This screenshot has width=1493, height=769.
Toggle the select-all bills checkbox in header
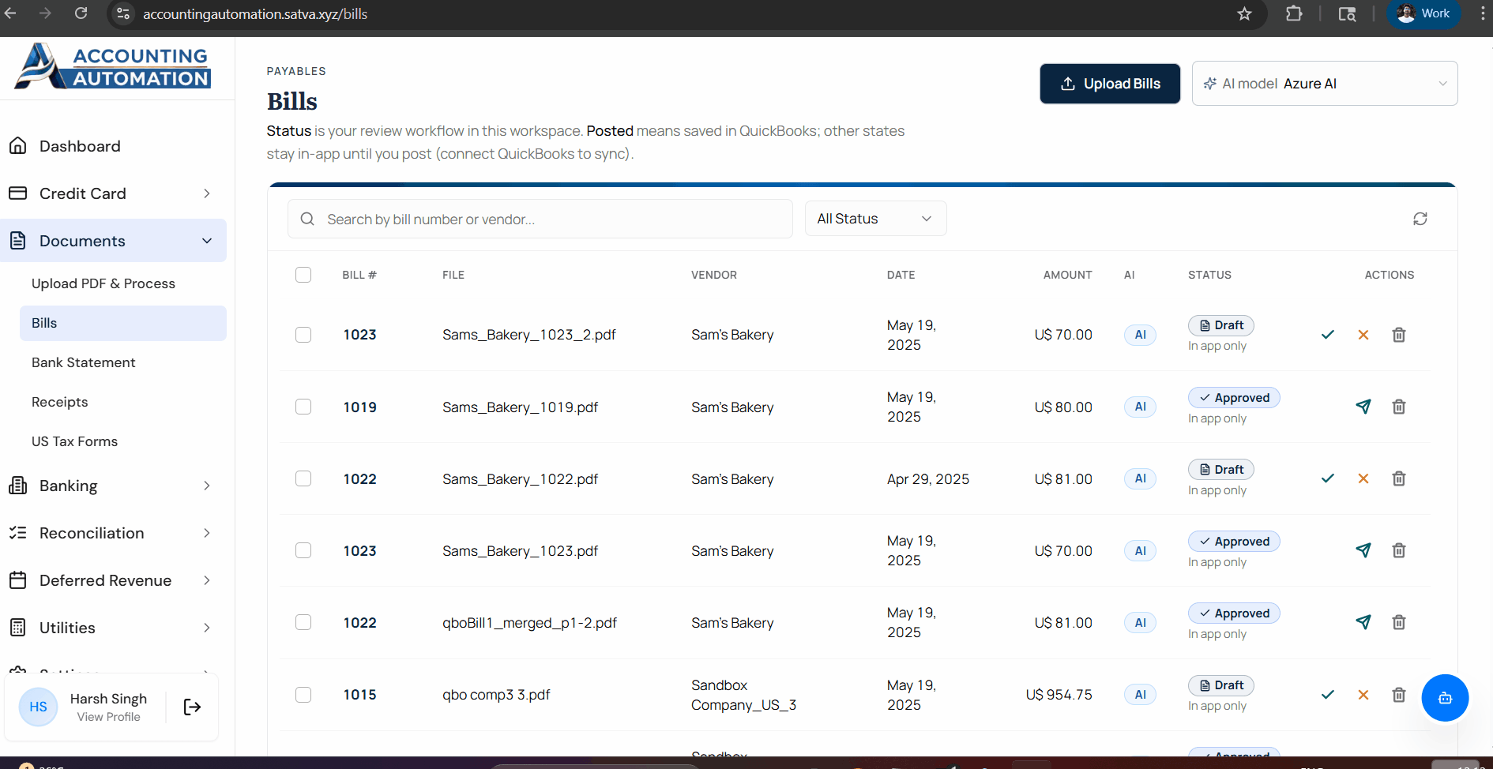tap(303, 275)
